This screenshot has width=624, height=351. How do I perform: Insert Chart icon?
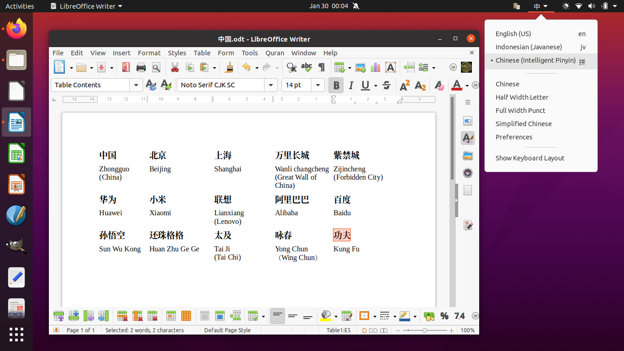click(x=375, y=68)
